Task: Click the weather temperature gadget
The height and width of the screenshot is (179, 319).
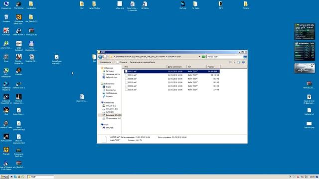Action: tap(305, 68)
